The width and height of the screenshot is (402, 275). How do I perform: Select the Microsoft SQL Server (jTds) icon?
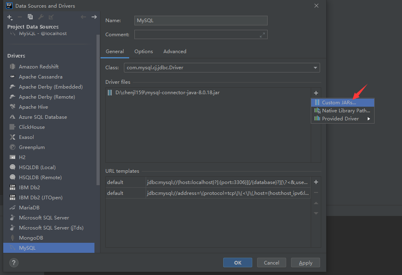point(12,227)
